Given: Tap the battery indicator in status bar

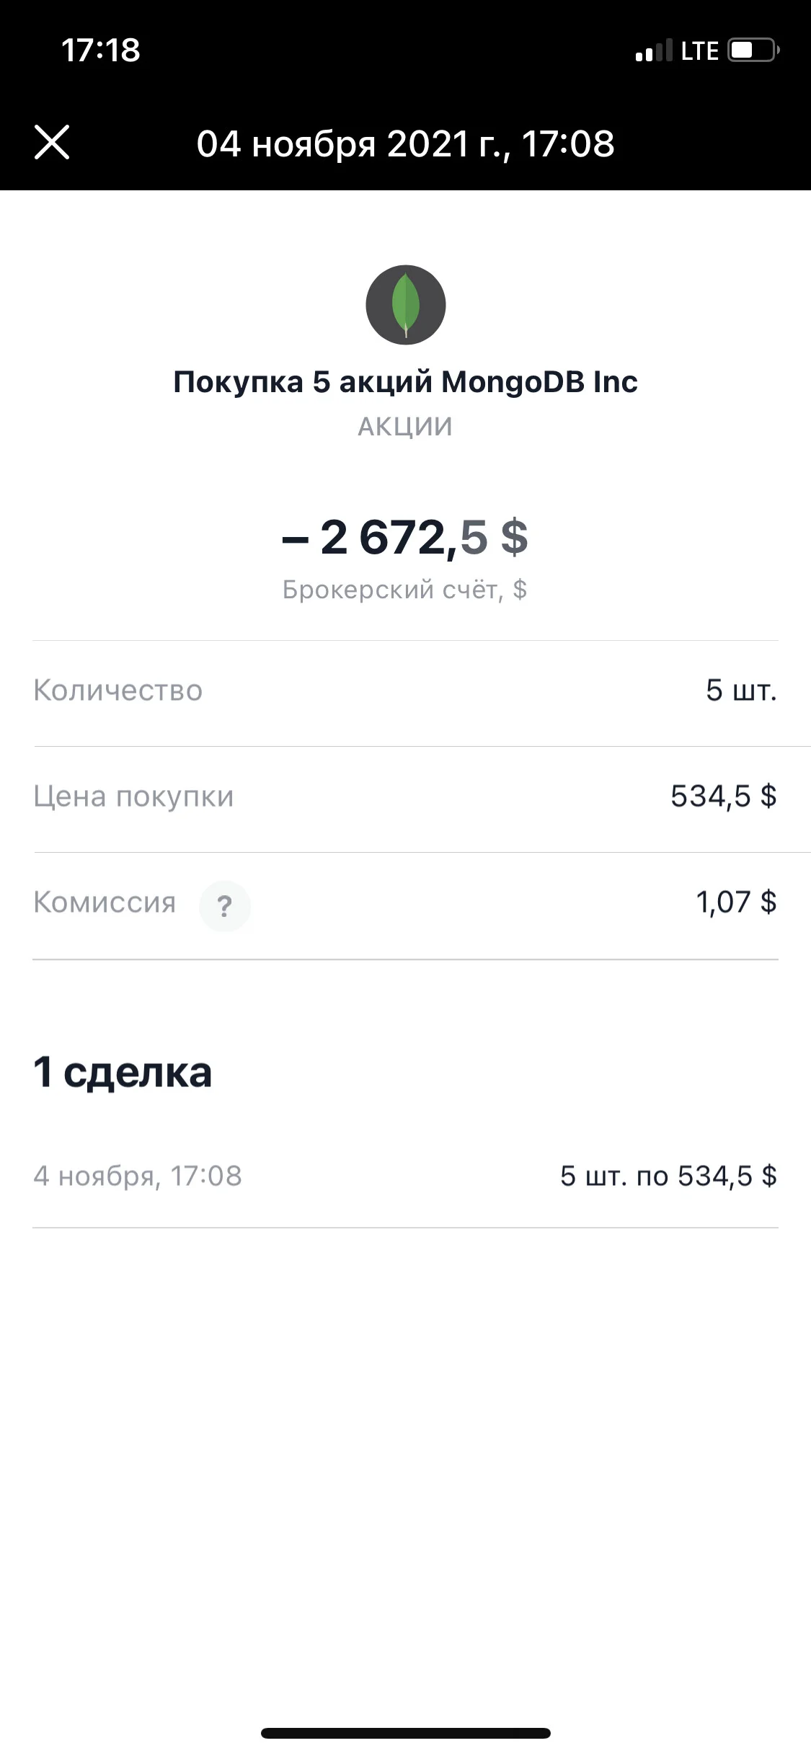Looking at the screenshot, I should tap(753, 50).
